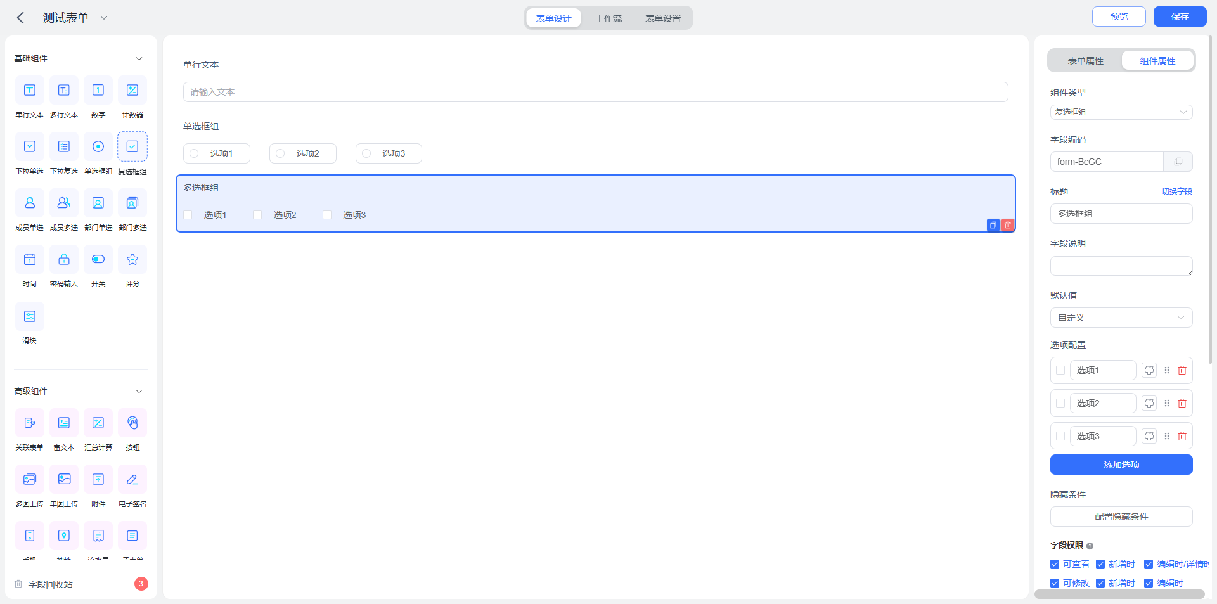Choose the 成员单选 component icon
1217x604 pixels.
30,203
